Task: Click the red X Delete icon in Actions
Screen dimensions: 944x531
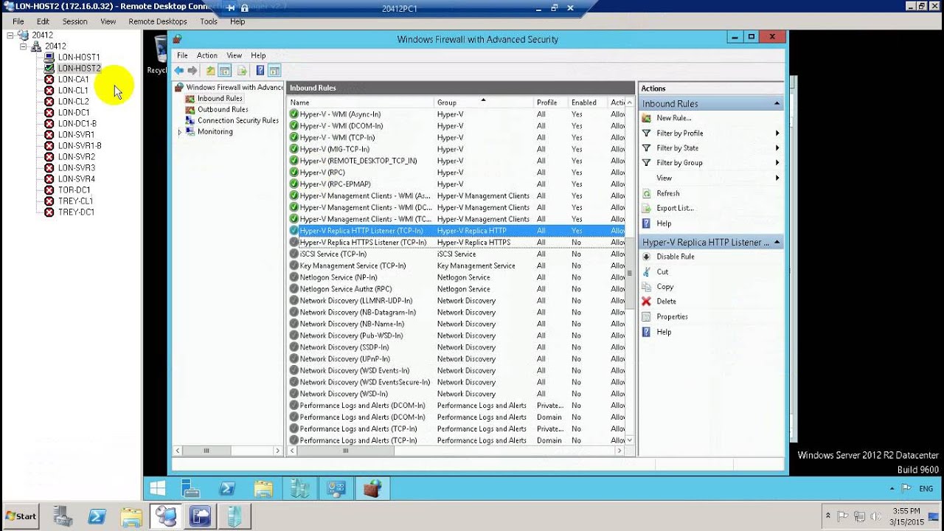Action: 647,302
